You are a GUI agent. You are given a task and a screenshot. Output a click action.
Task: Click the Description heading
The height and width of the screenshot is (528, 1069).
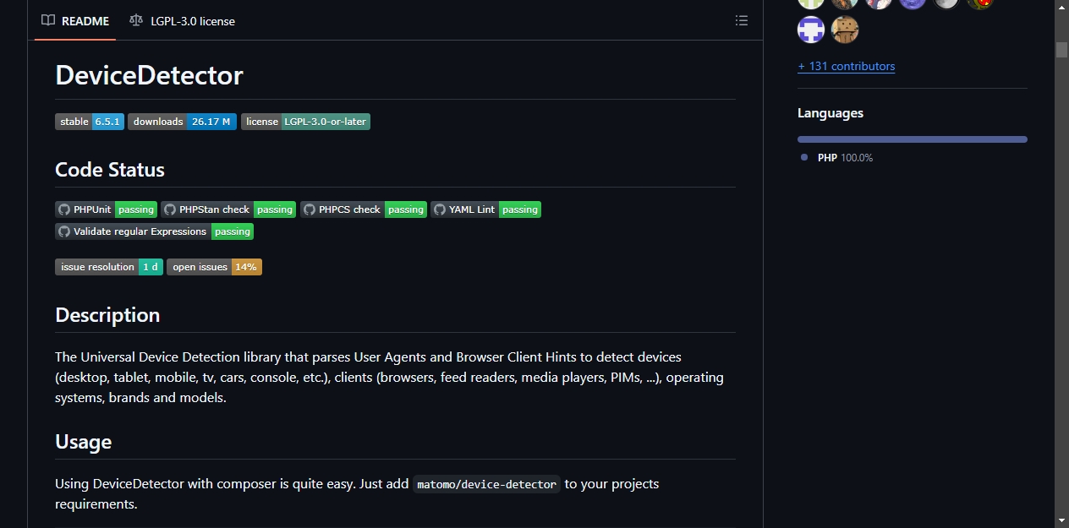(107, 315)
